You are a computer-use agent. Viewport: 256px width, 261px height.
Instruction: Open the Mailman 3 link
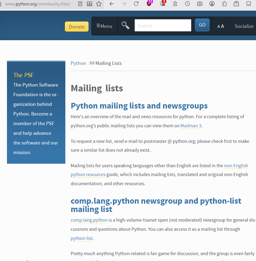pos(191,126)
